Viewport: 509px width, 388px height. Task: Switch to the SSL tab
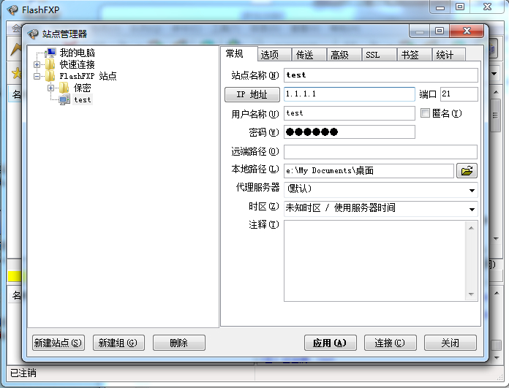pos(372,55)
